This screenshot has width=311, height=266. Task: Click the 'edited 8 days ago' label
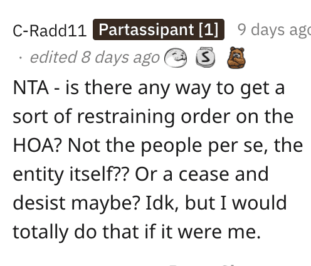tap(95, 57)
